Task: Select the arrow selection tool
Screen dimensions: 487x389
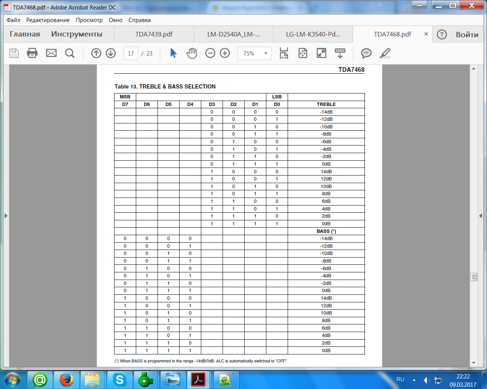Action: click(173, 53)
